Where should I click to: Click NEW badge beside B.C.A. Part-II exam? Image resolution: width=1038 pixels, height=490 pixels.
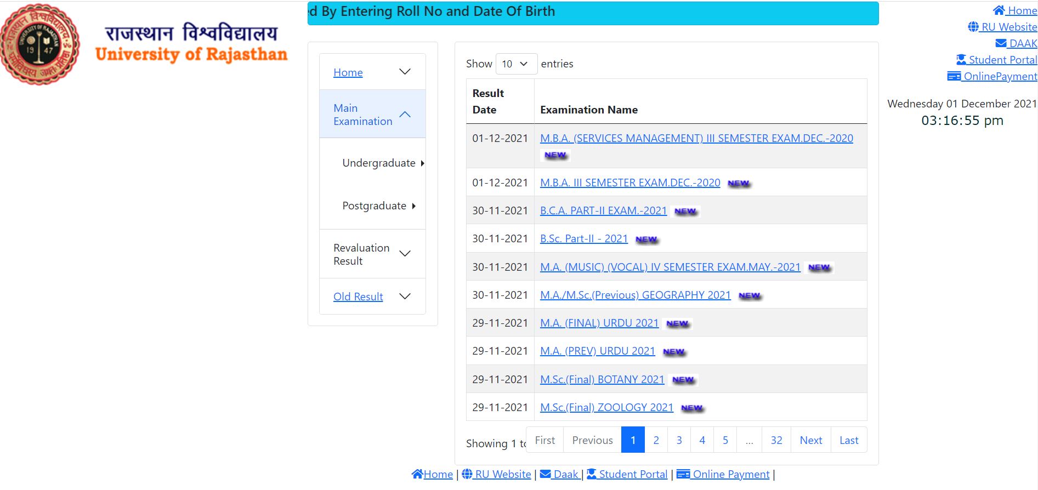[x=685, y=212]
